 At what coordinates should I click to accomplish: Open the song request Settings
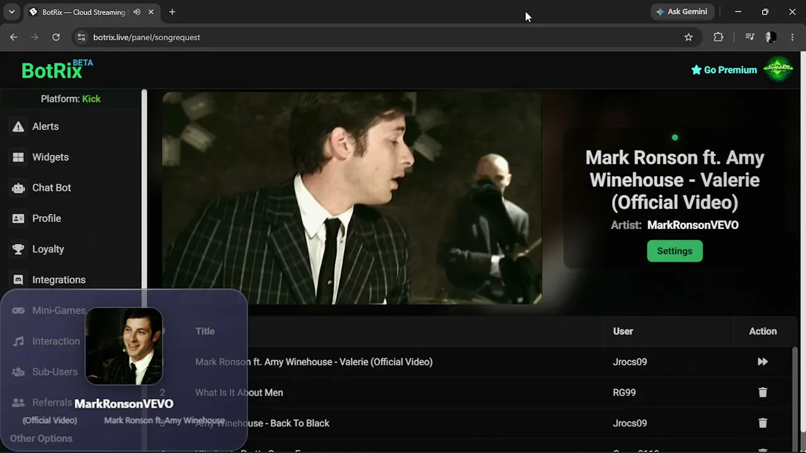pyautogui.click(x=674, y=251)
